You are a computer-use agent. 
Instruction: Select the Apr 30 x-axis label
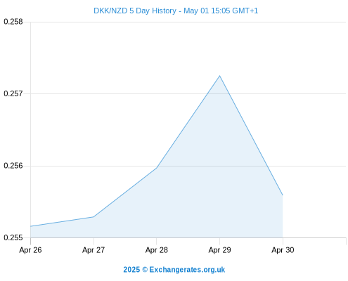click(x=283, y=250)
